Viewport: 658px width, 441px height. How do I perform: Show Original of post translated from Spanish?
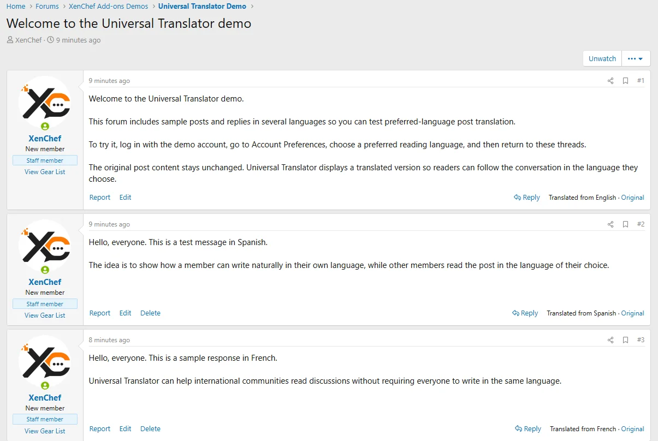coord(632,313)
